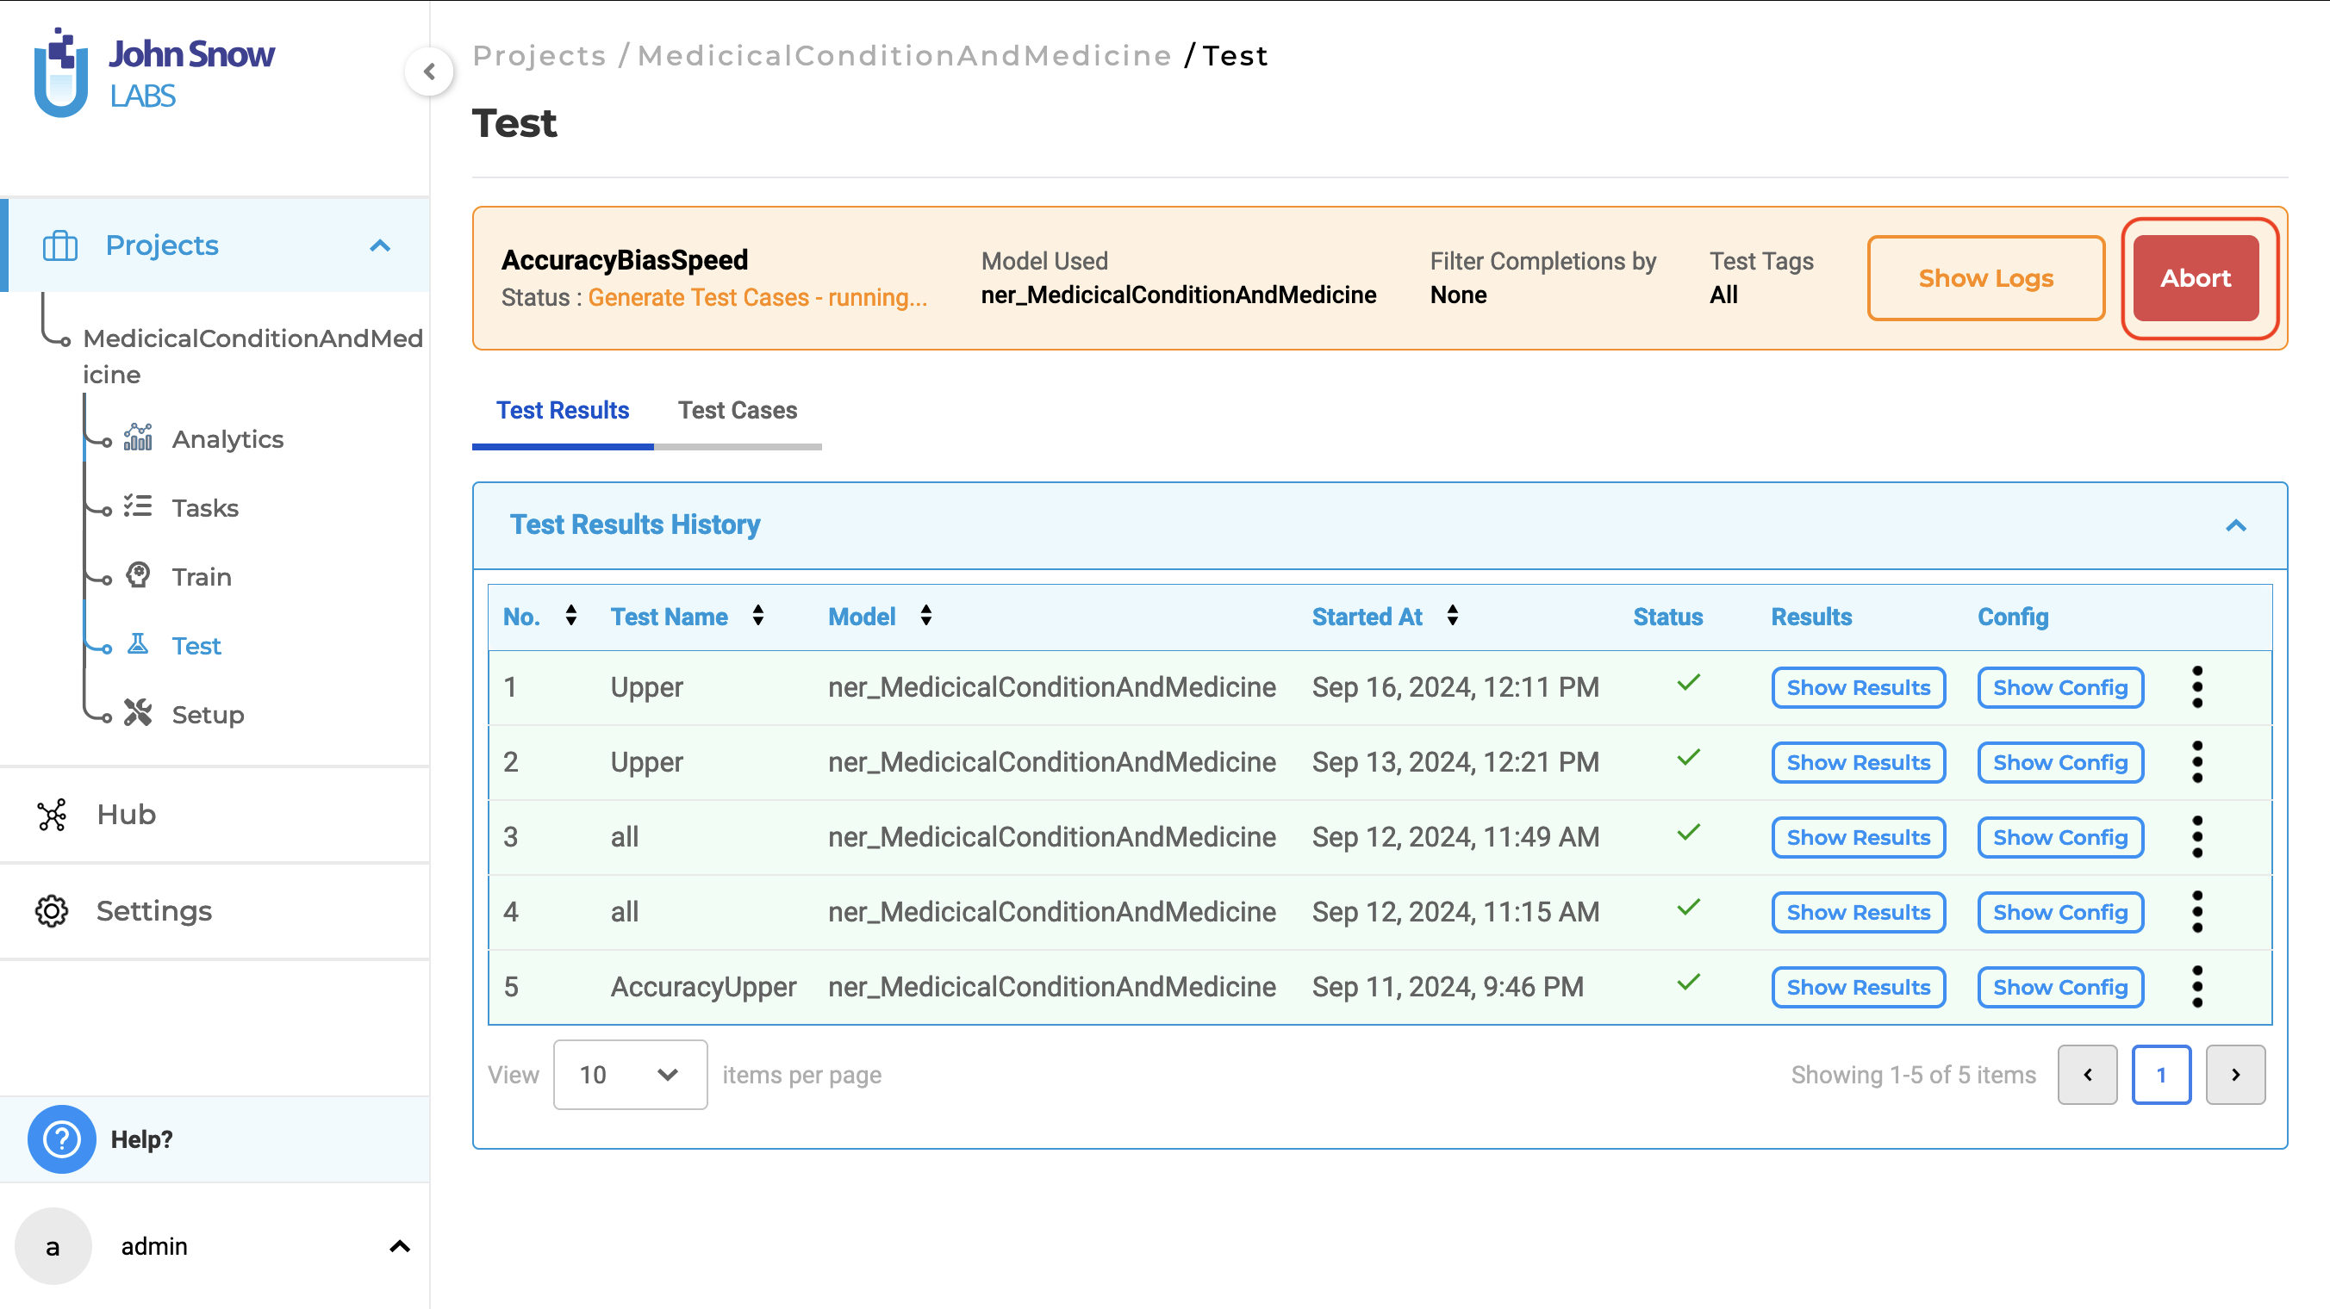Click 'Showing 1-5 of 5 items' text
Screen dimensions: 2330x1309
pos(1913,1074)
